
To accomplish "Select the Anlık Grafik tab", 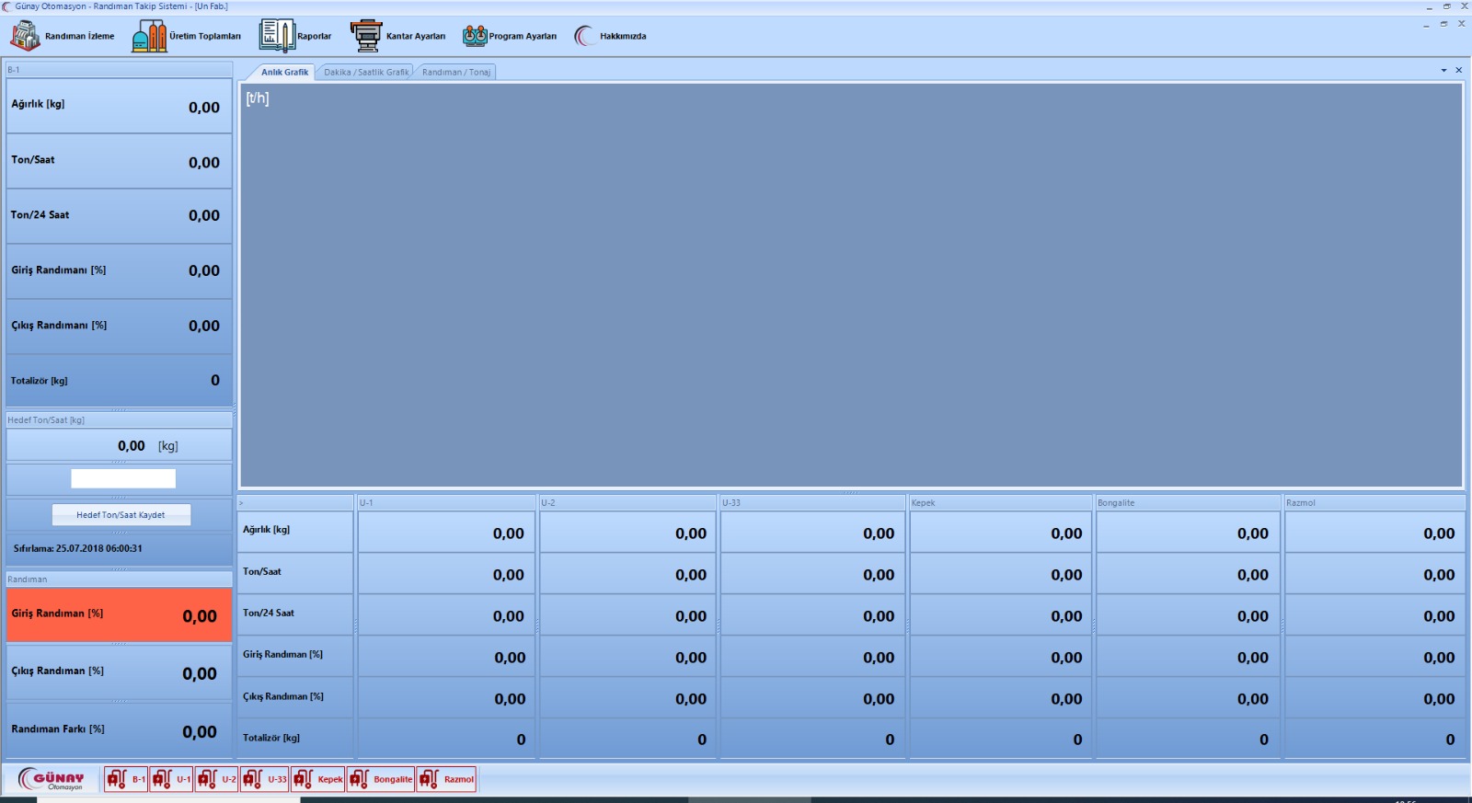I will [x=284, y=72].
